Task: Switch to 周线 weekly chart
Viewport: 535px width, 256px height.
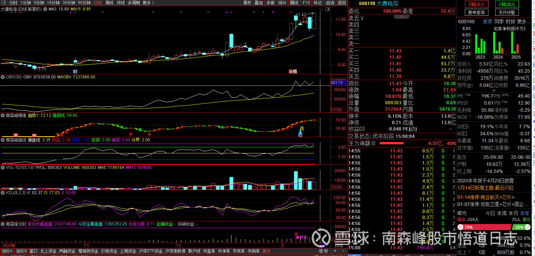Action: pyautogui.click(x=109, y=3)
